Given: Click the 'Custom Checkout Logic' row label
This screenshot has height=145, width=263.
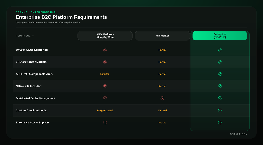Looking at the screenshot, I should (31, 111).
